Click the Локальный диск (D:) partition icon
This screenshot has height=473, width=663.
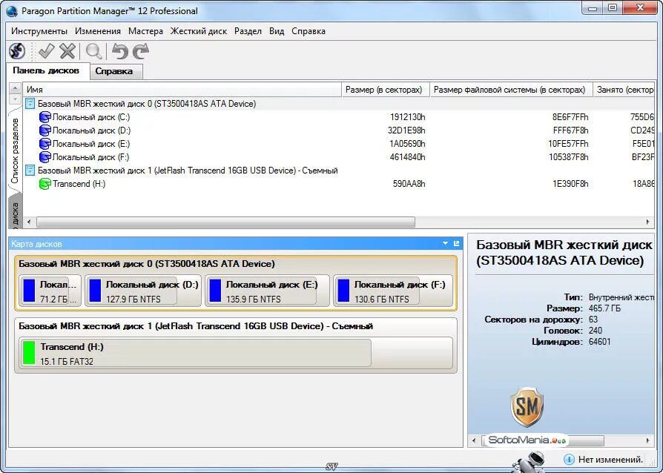[44, 130]
